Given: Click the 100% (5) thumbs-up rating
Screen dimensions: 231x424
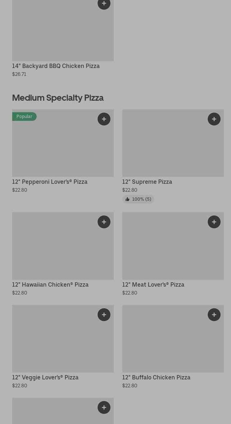Looking at the screenshot, I should pos(138,199).
